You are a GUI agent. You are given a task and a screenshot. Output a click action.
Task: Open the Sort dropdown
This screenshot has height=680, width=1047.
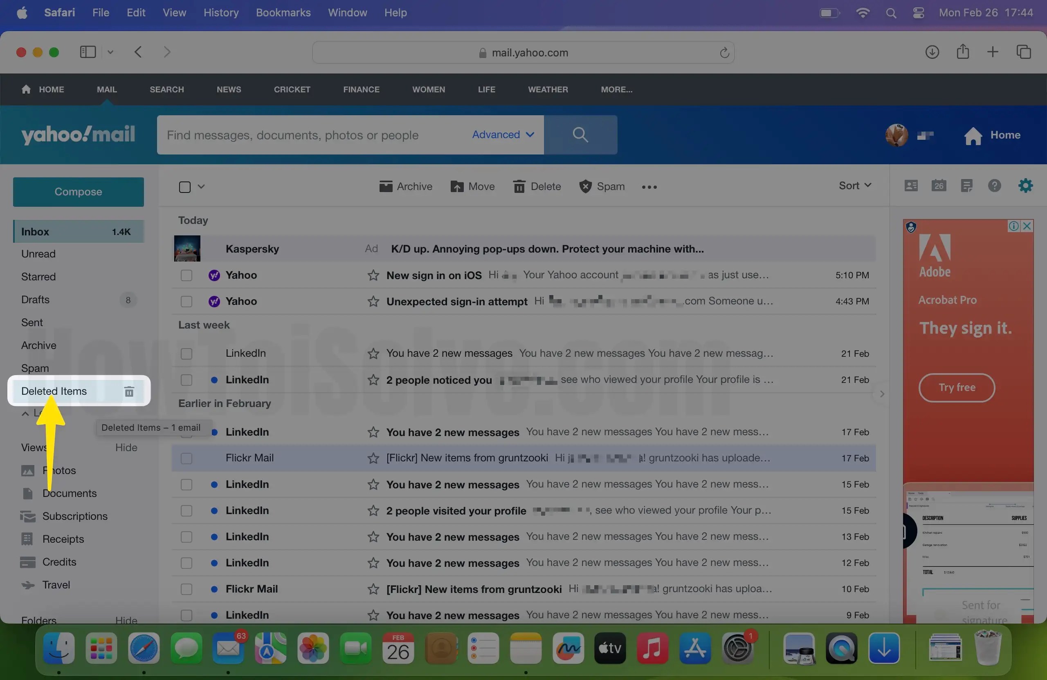click(854, 185)
